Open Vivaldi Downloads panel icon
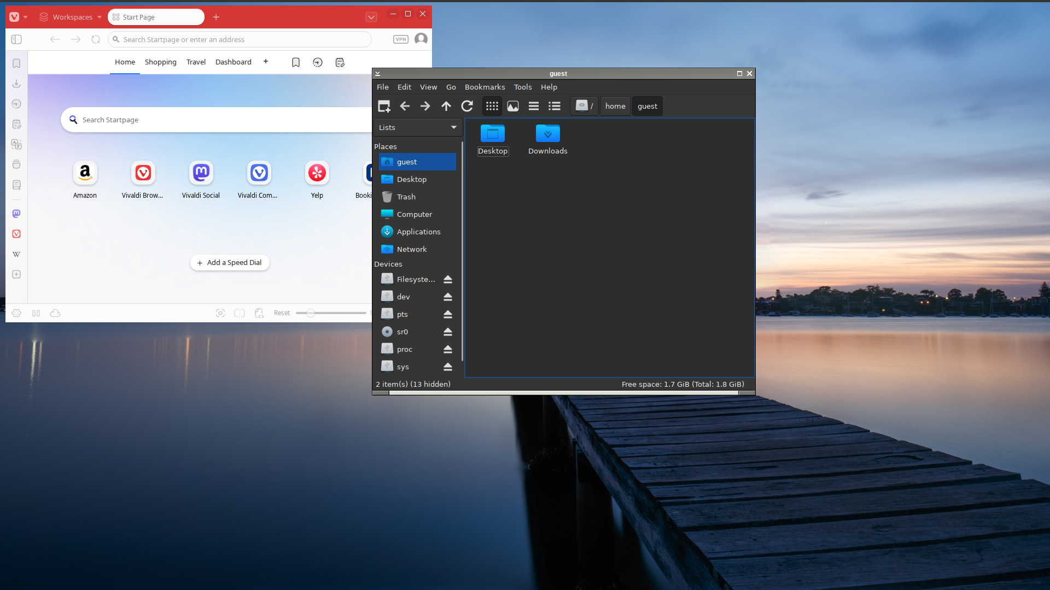 (16, 84)
